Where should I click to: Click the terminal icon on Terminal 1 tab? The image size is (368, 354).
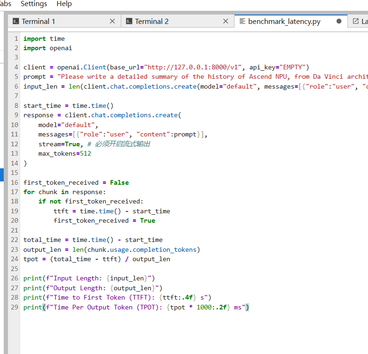[x=16, y=21]
